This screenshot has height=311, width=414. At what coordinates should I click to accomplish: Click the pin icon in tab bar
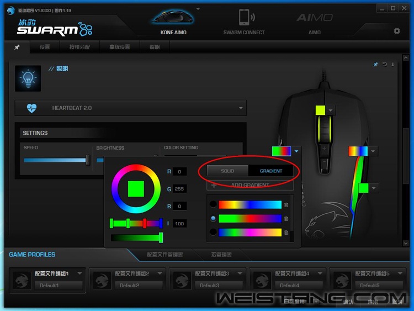(17, 47)
